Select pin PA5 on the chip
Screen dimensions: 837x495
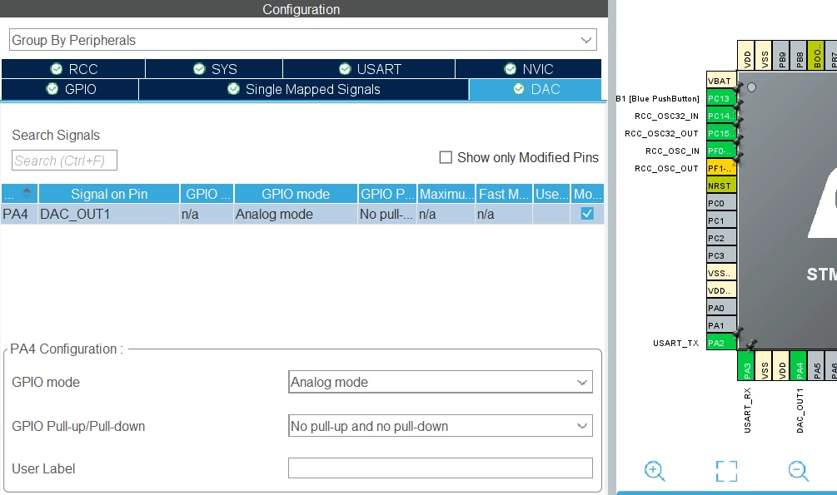coord(816,366)
